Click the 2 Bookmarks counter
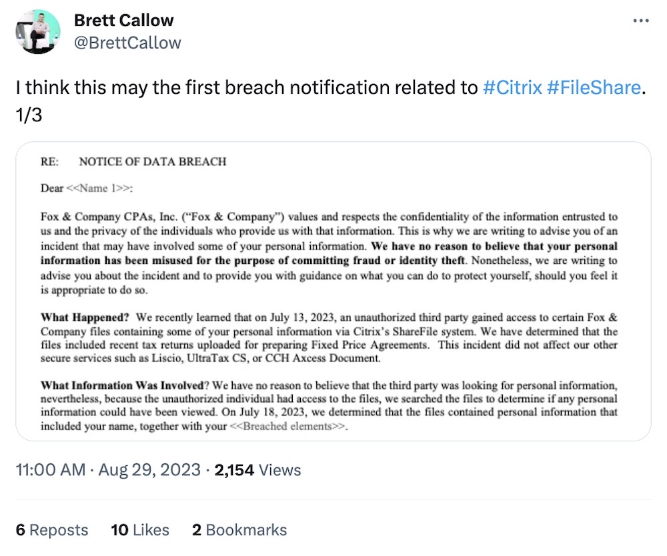The width and height of the screenshot is (667, 556). click(x=239, y=530)
